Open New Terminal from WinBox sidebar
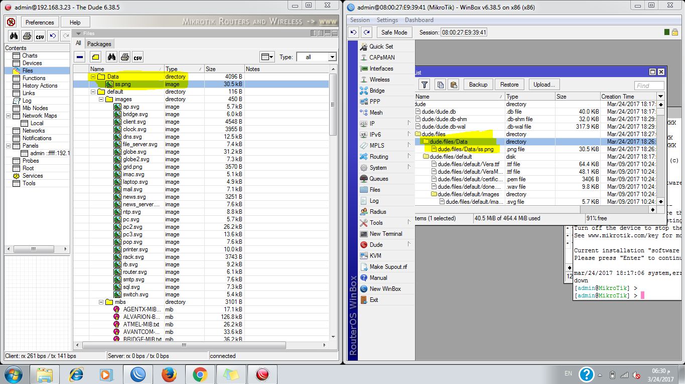The width and height of the screenshot is (685, 384). 385,234
